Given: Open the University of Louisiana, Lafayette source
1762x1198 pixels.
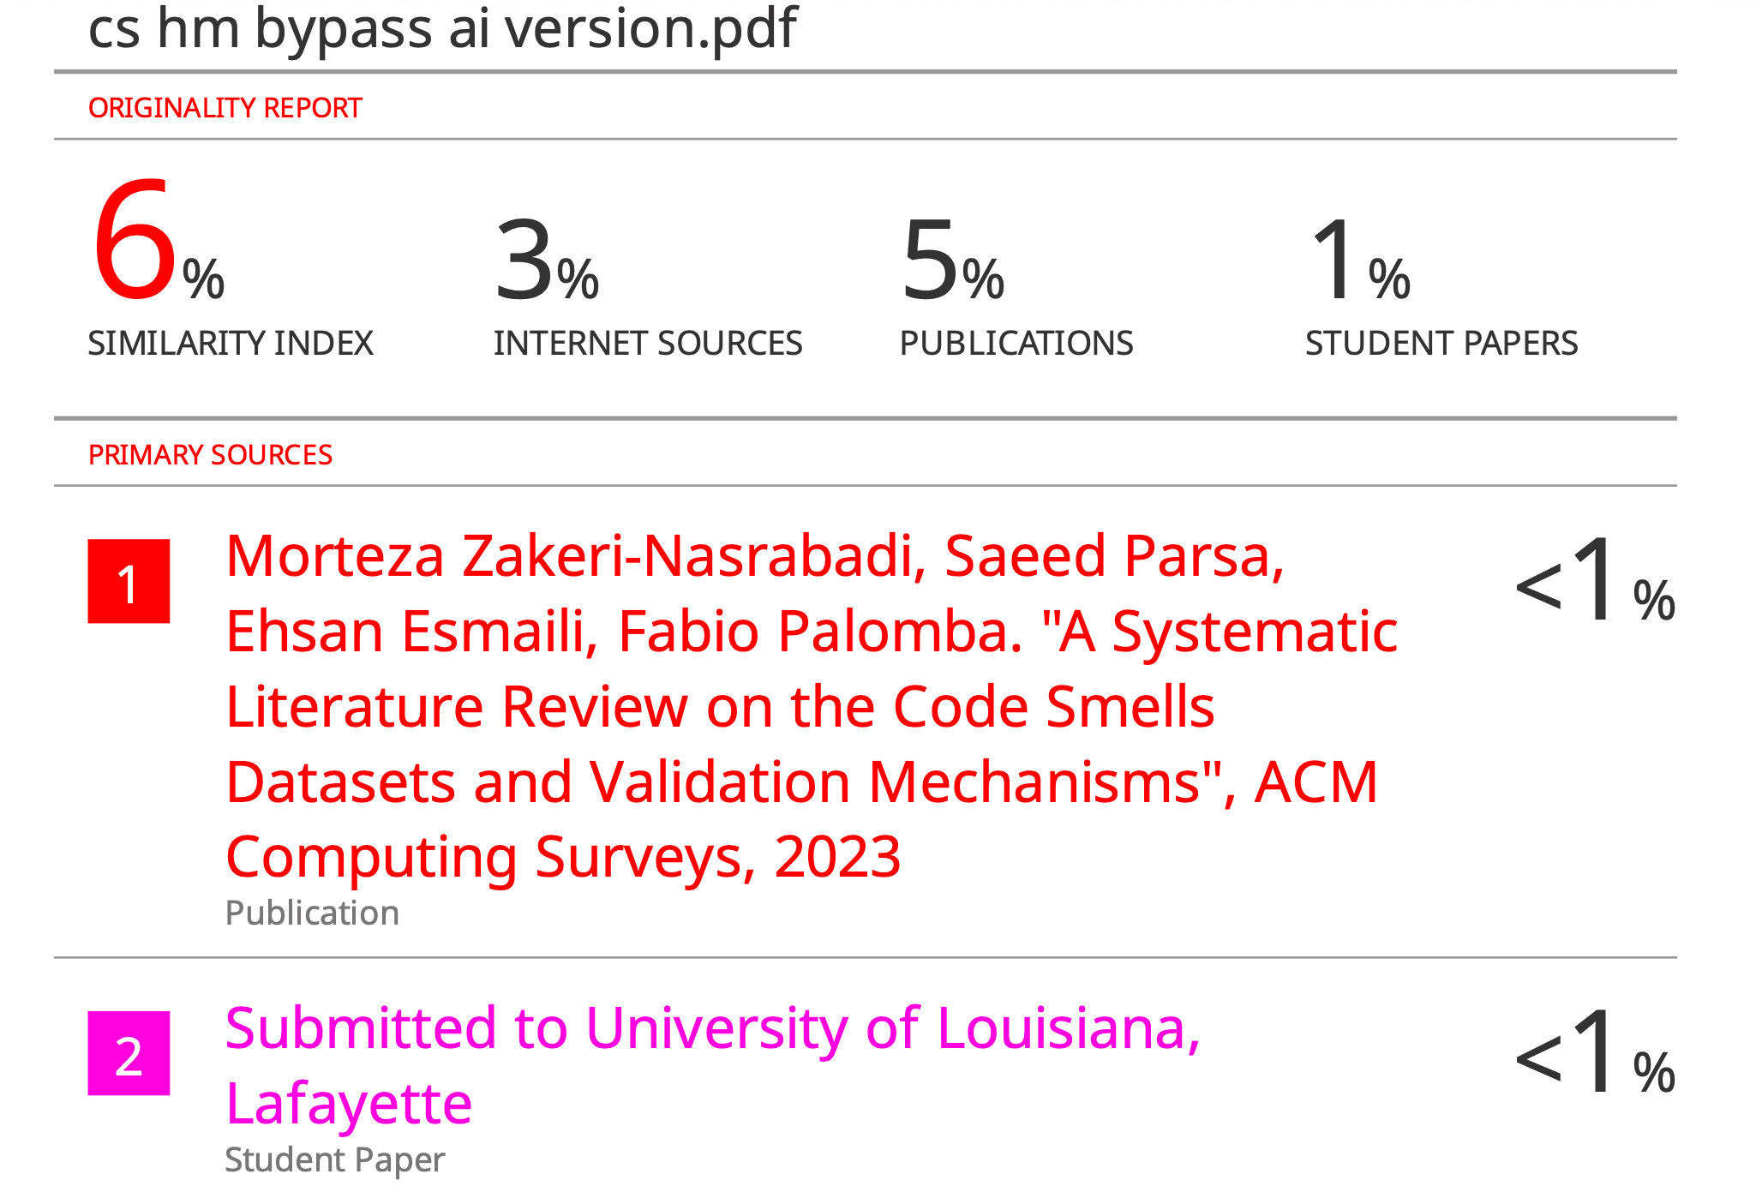Looking at the screenshot, I should 712,1028.
